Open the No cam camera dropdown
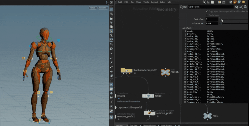Screen dimensions: 249x126 (x=103, y=8)
